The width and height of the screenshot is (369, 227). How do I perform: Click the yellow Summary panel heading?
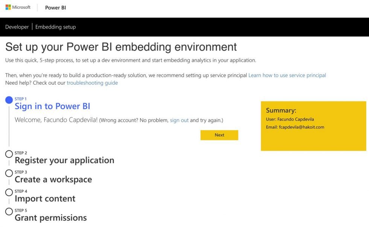point(281,110)
